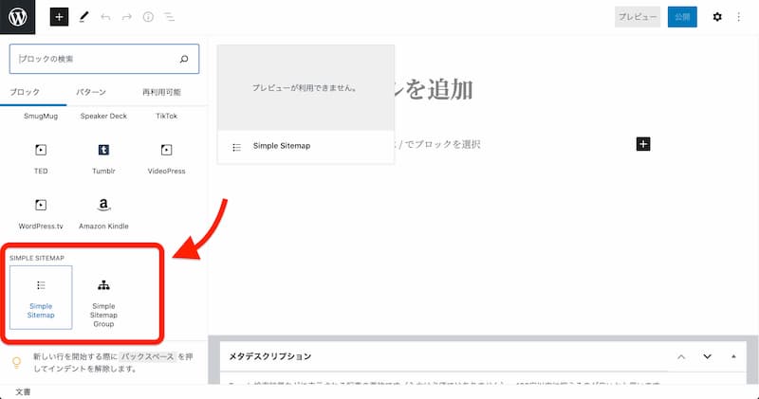Click the メタデスクリプション panel title
759x399 pixels.
pos(269,356)
